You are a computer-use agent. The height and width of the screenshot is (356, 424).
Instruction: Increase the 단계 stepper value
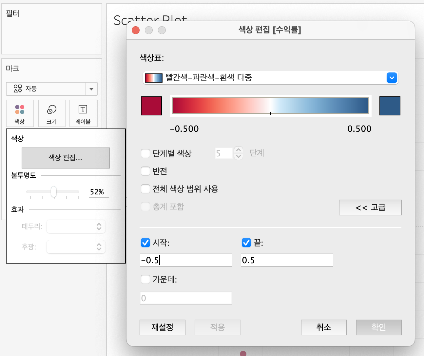(239, 150)
